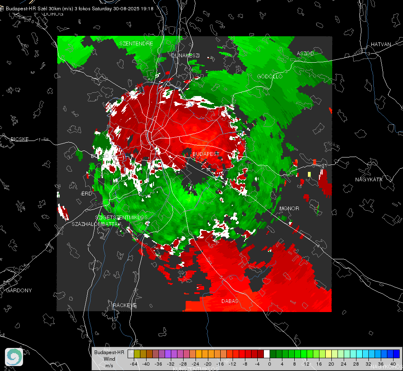403x371 pixels.
Task: Click the 0 legend value
Action: point(270,364)
